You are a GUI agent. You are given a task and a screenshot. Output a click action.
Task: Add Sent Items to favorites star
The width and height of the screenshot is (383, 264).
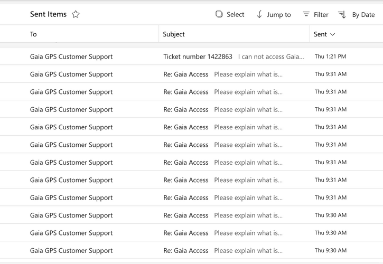coord(76,14)
